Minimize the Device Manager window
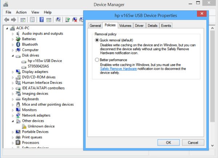This screenshot has height=158, width=218. [x=190, y=4]
